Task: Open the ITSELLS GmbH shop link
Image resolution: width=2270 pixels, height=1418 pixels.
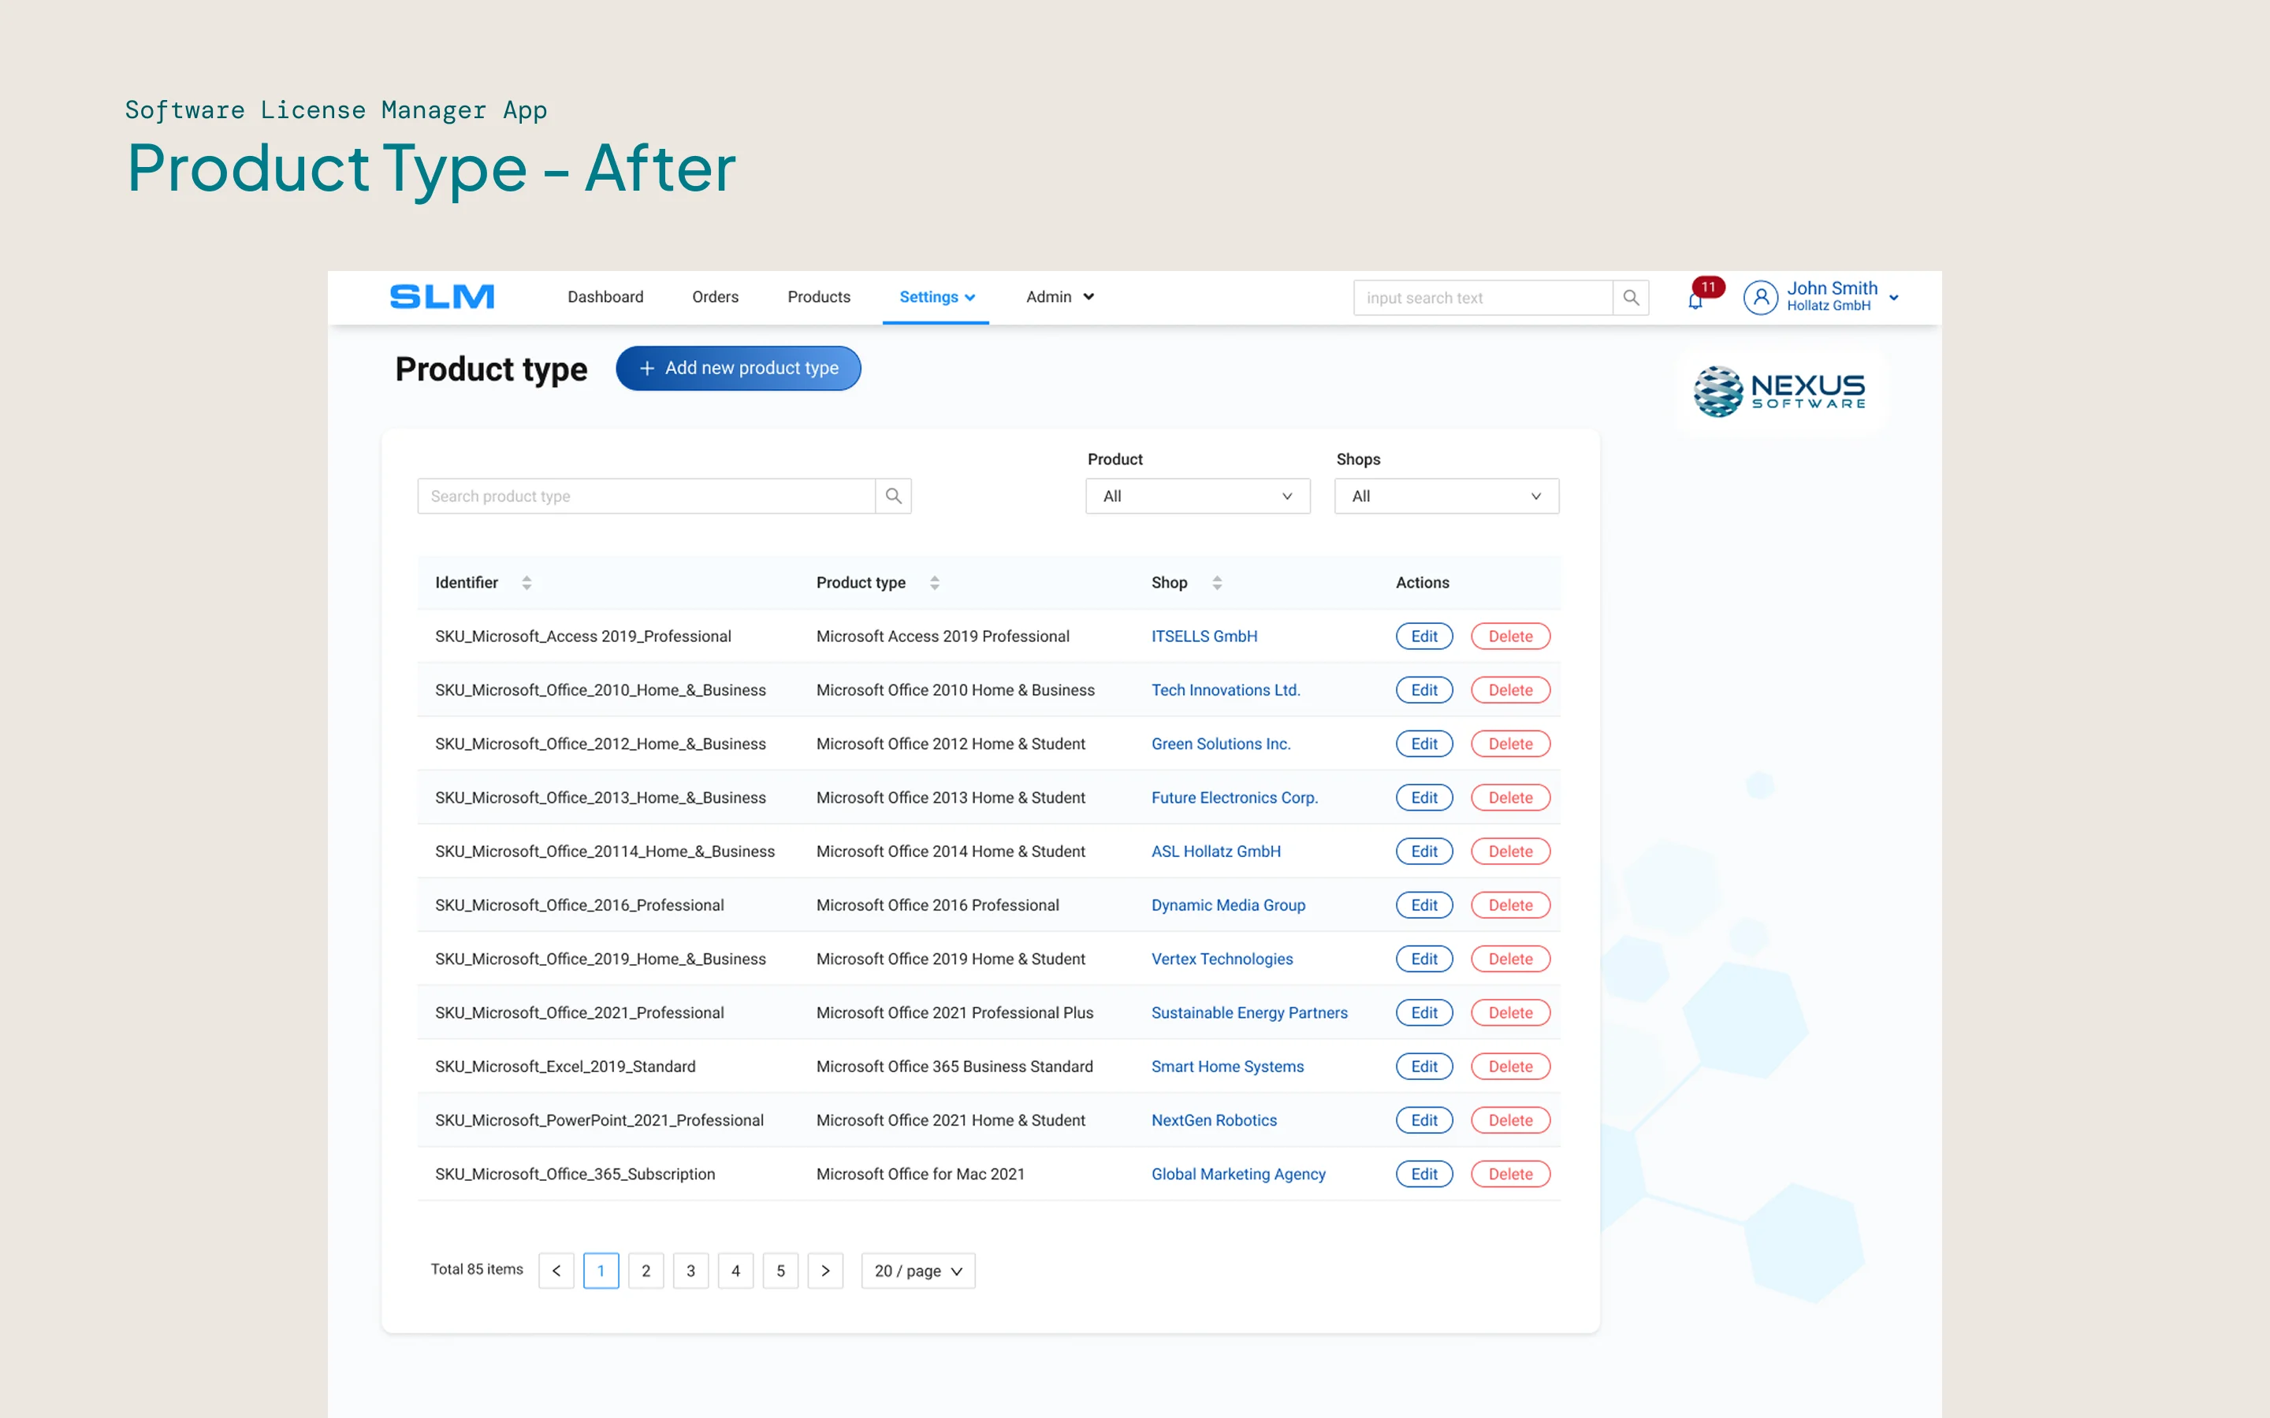Action: click(x=1204, y=636)
